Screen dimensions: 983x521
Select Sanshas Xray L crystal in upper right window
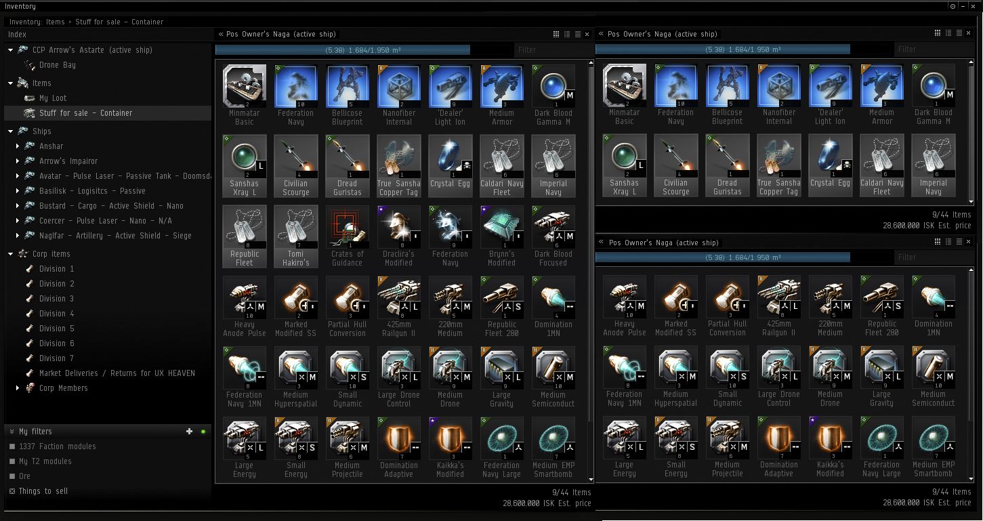(x=624, y=165)
